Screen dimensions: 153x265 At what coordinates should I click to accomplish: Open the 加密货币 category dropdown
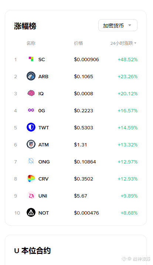(118, 25)
